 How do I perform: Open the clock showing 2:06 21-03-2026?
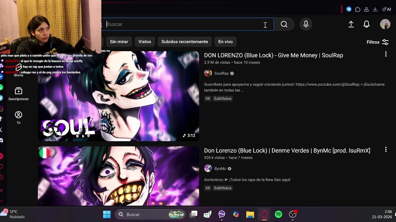tap(382, 214)
